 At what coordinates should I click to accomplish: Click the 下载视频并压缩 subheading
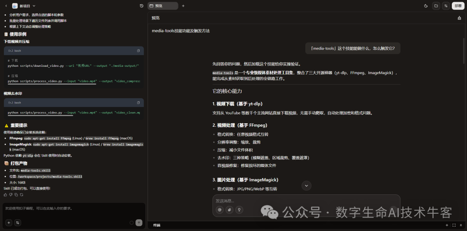click(x=16, y=41)
